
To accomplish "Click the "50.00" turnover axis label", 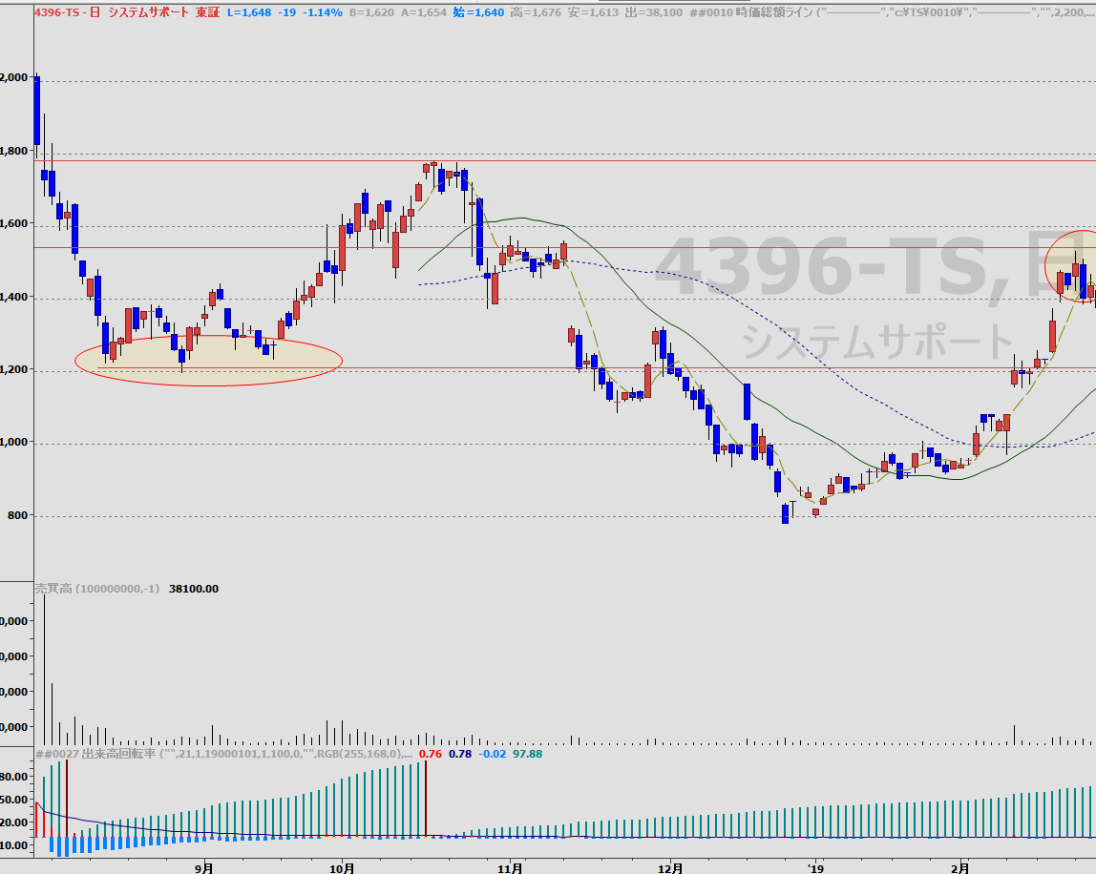I will (x=14, y=800).
